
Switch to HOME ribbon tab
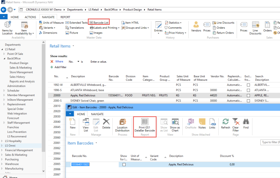[x=15, y=17]
